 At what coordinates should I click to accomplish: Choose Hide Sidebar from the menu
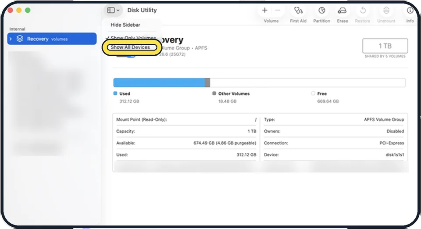point(125,25)
